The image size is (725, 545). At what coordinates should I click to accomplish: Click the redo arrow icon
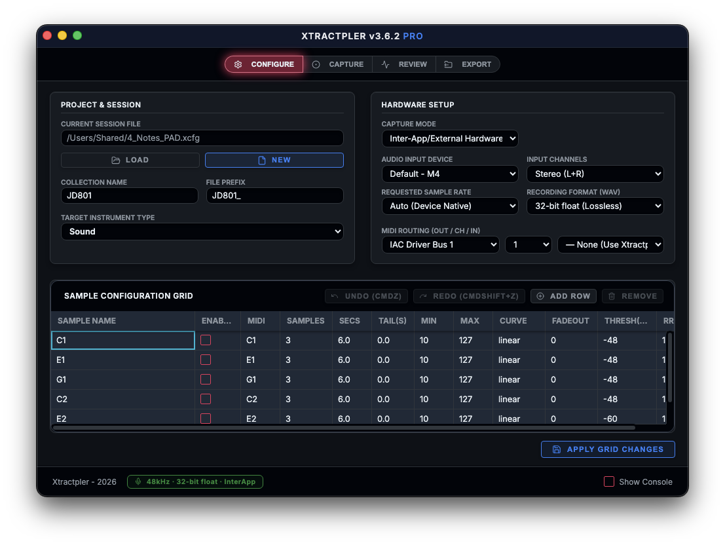coord(422,296)
